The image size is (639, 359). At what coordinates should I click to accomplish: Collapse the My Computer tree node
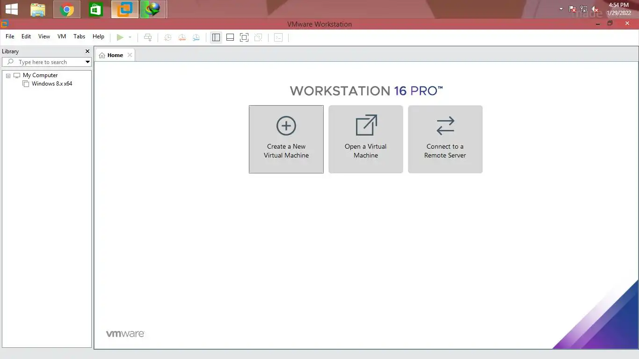pos(8,75)
